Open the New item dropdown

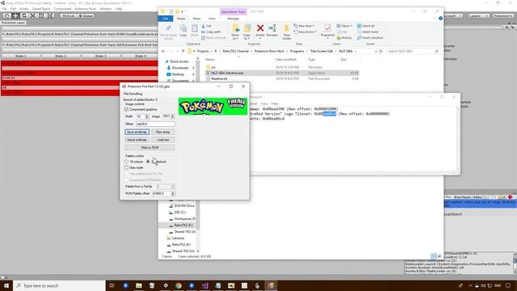304,26
